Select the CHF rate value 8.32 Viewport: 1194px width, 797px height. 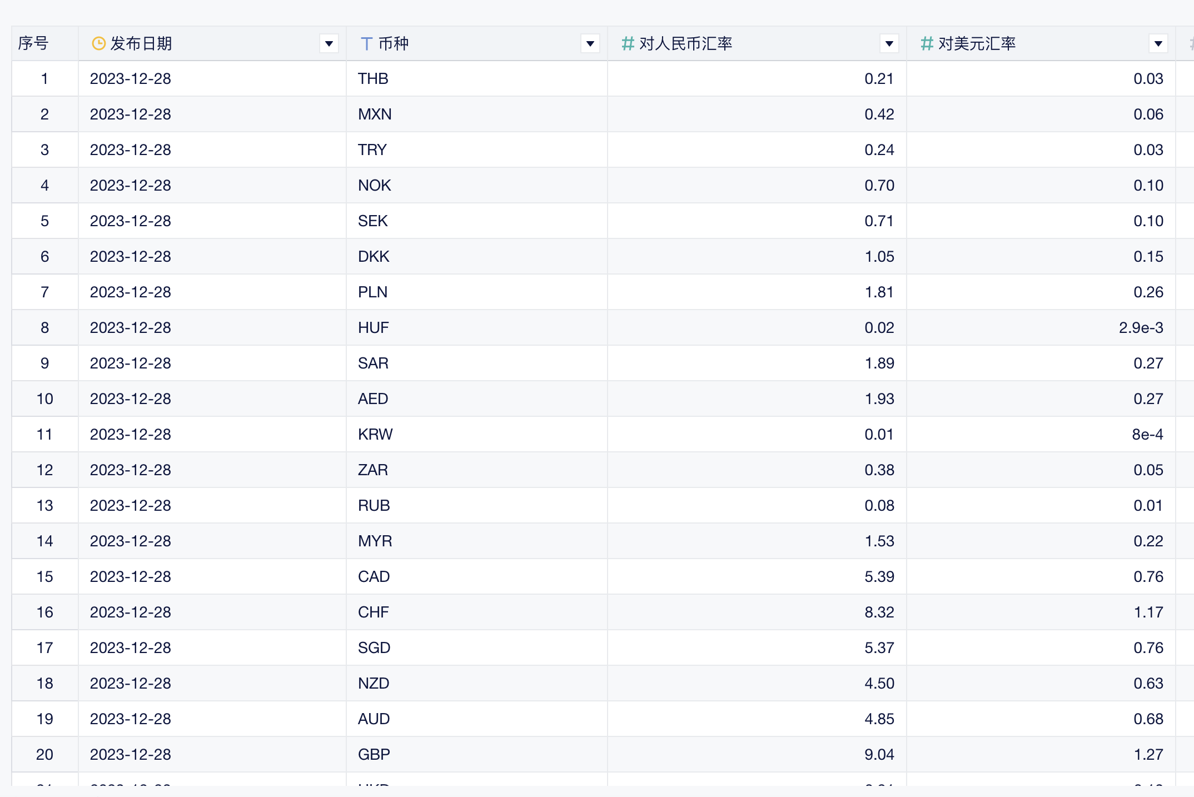879,612
